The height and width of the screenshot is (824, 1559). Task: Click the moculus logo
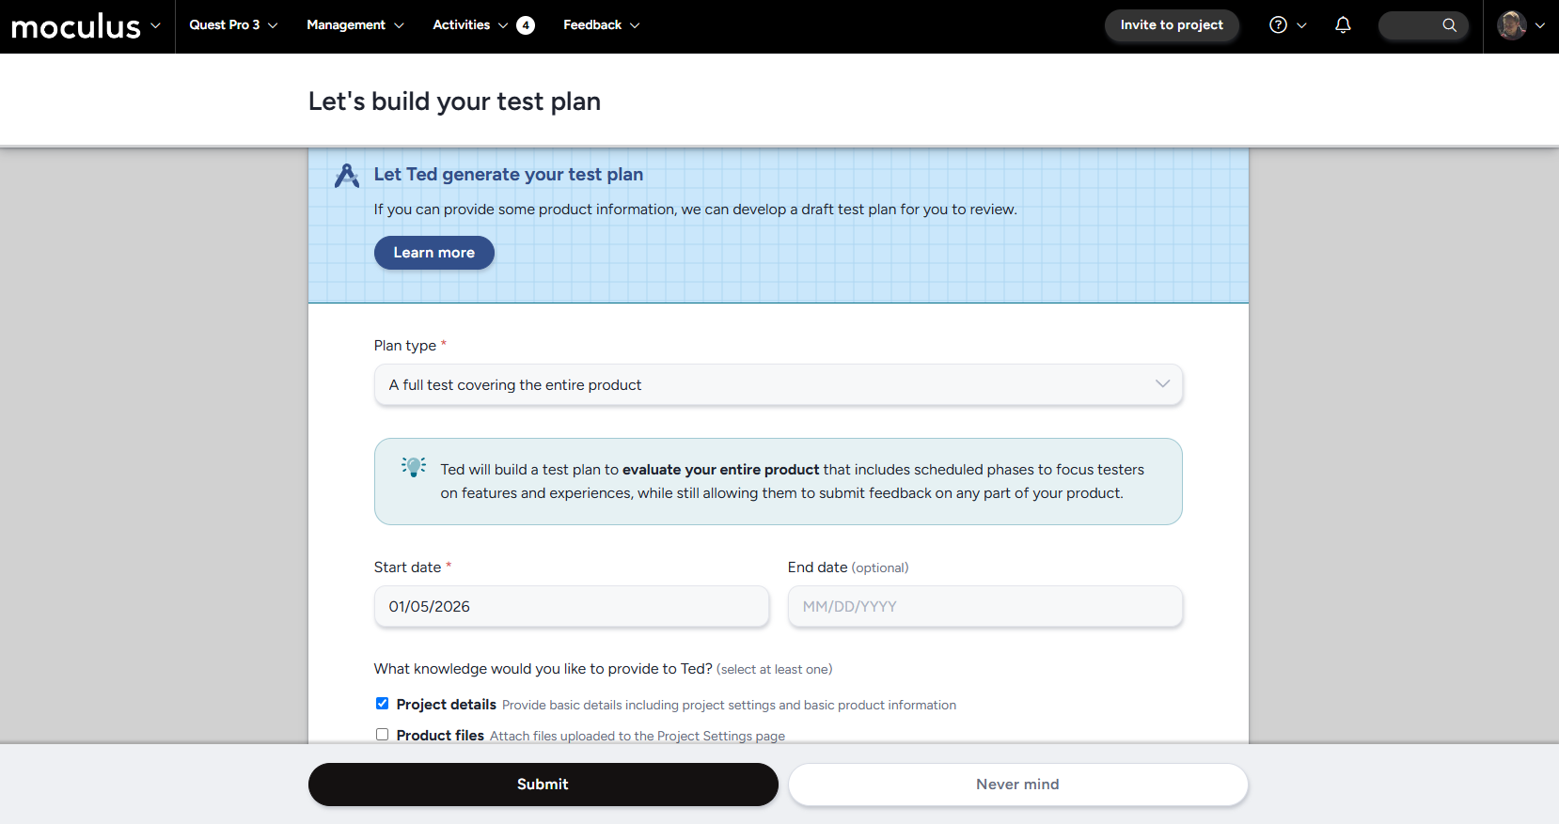[x=75, y=26]
